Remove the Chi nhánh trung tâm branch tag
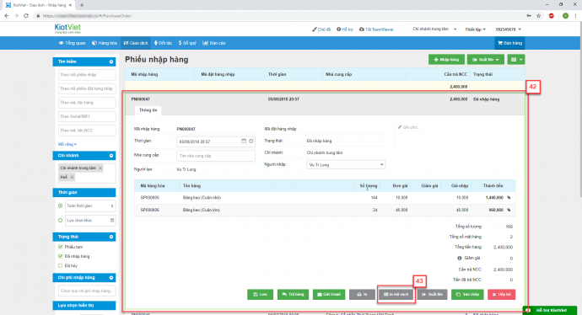 coord(100,168)
